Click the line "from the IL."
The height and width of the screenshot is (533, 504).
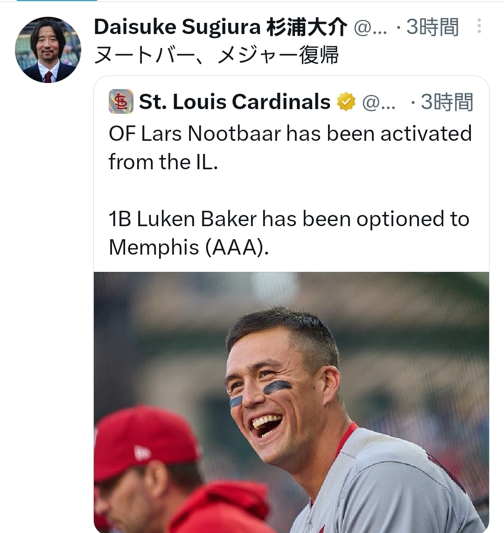point(163,162)
